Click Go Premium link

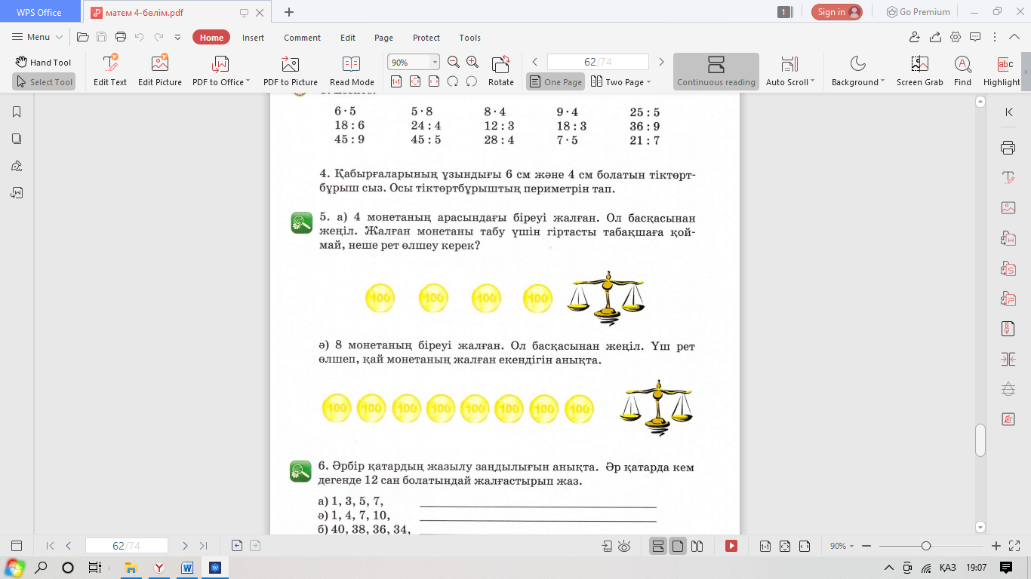(918, 12)
